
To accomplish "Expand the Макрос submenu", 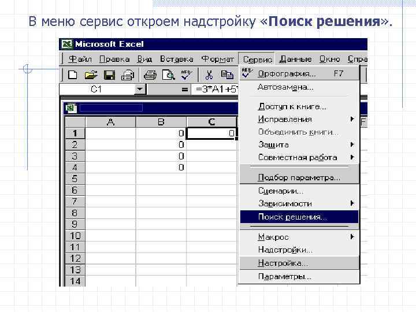I will pos(299,237).
